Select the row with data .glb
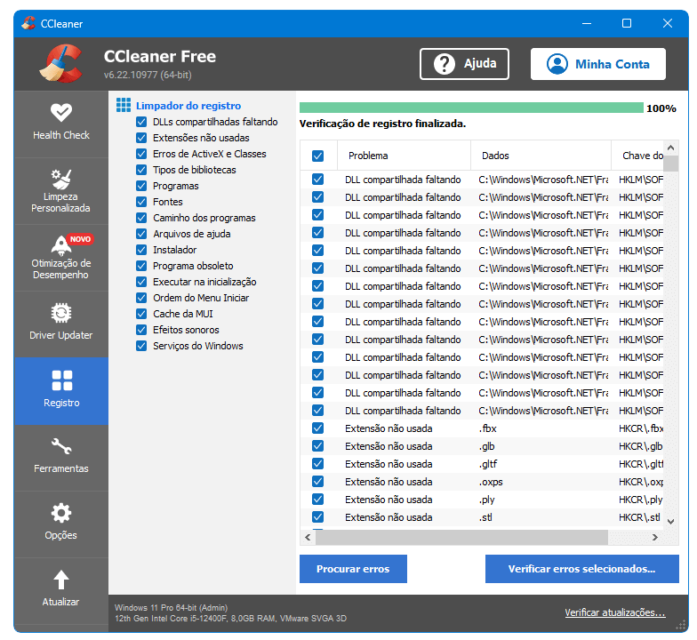The image size is (697, 640). (482, 446)
